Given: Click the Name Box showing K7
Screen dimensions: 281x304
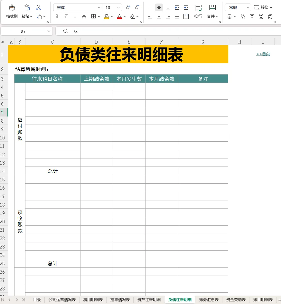Looking at the screenshot, I should (x=23, y=31).
